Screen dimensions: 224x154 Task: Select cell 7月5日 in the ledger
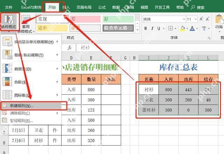point(19,130)
